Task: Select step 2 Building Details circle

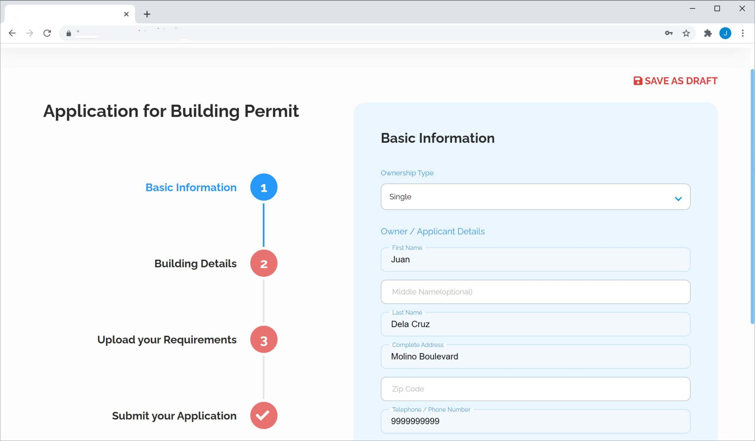Action: (263, 263)
